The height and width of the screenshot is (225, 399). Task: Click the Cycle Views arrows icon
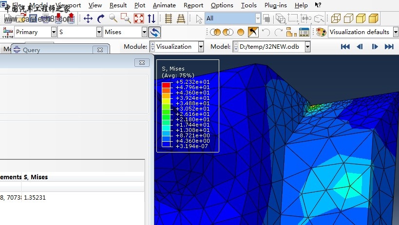click(152, 19)
